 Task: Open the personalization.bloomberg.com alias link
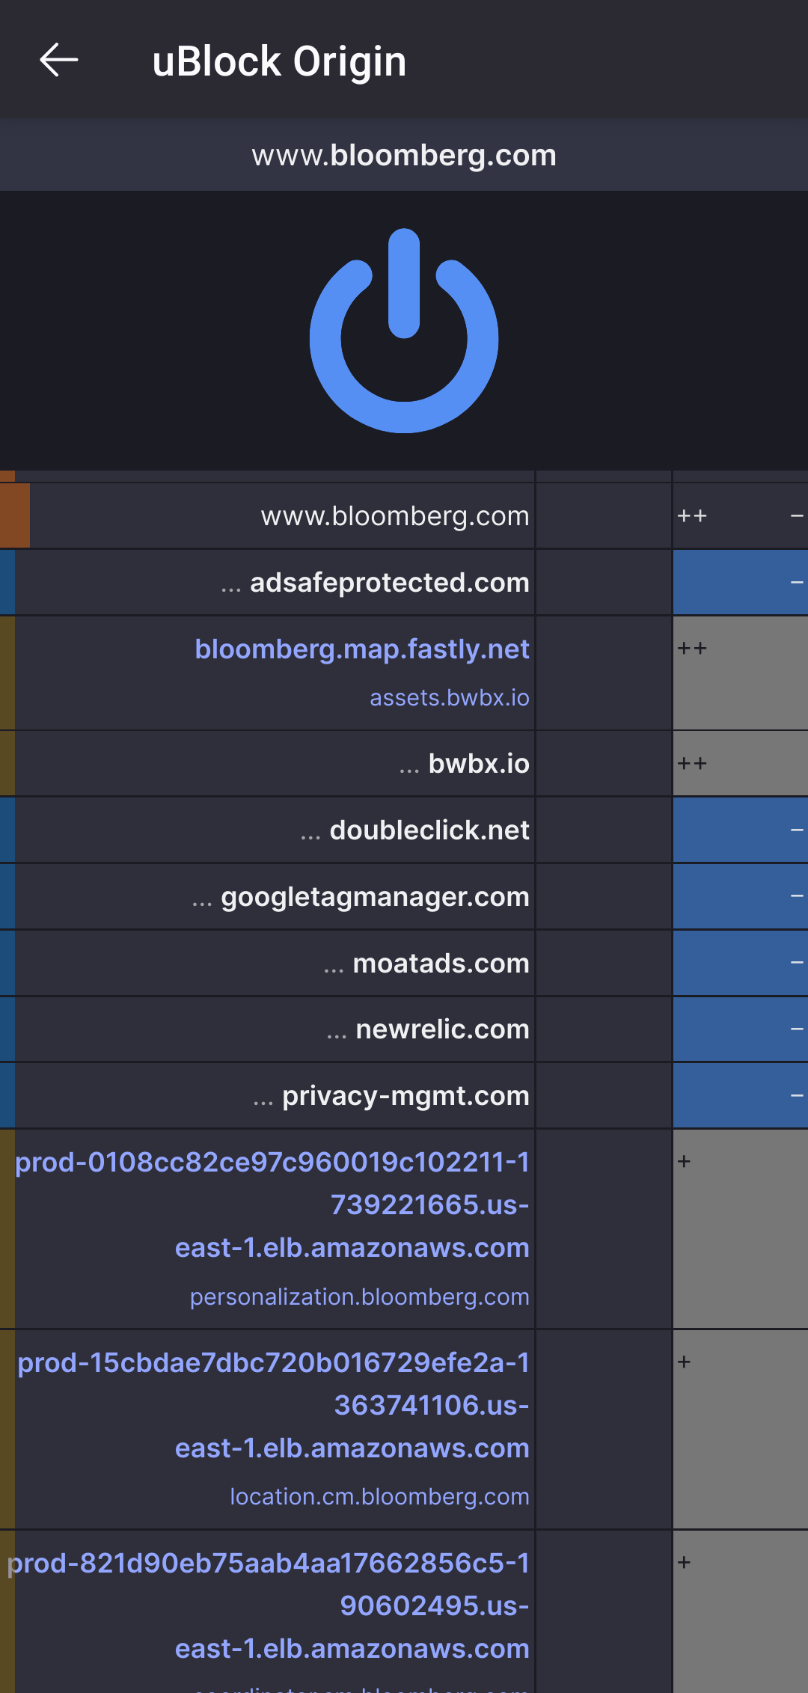359,1297
